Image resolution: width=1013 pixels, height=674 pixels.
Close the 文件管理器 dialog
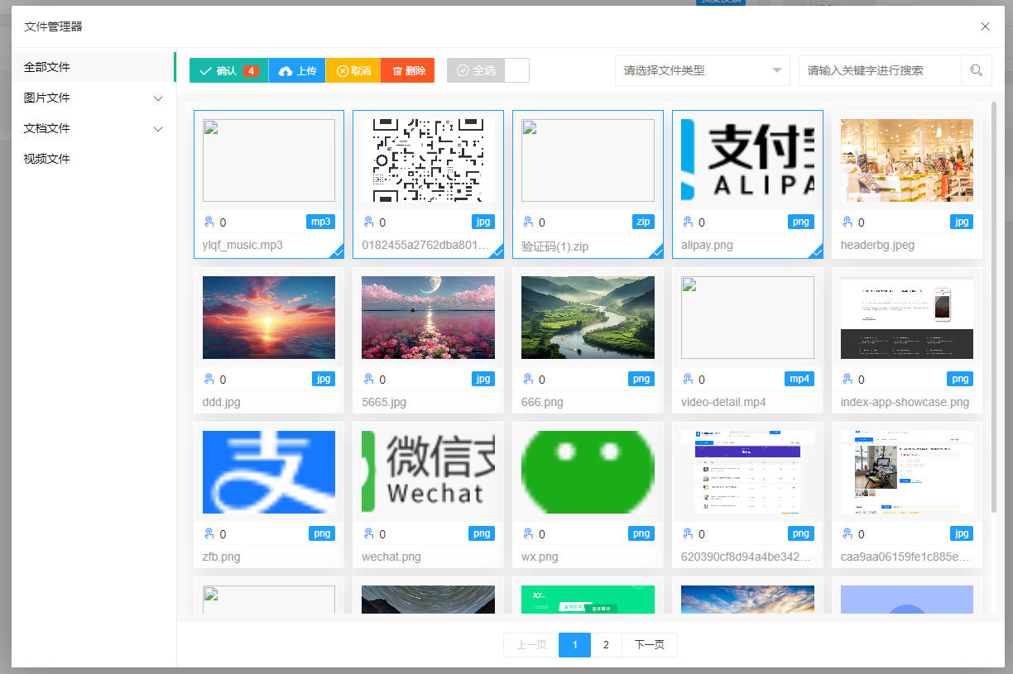[985, 26]
